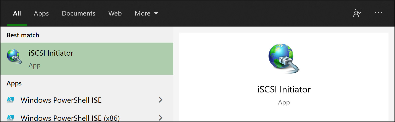Switch to the Apps filter tab

tap(41, 13)
